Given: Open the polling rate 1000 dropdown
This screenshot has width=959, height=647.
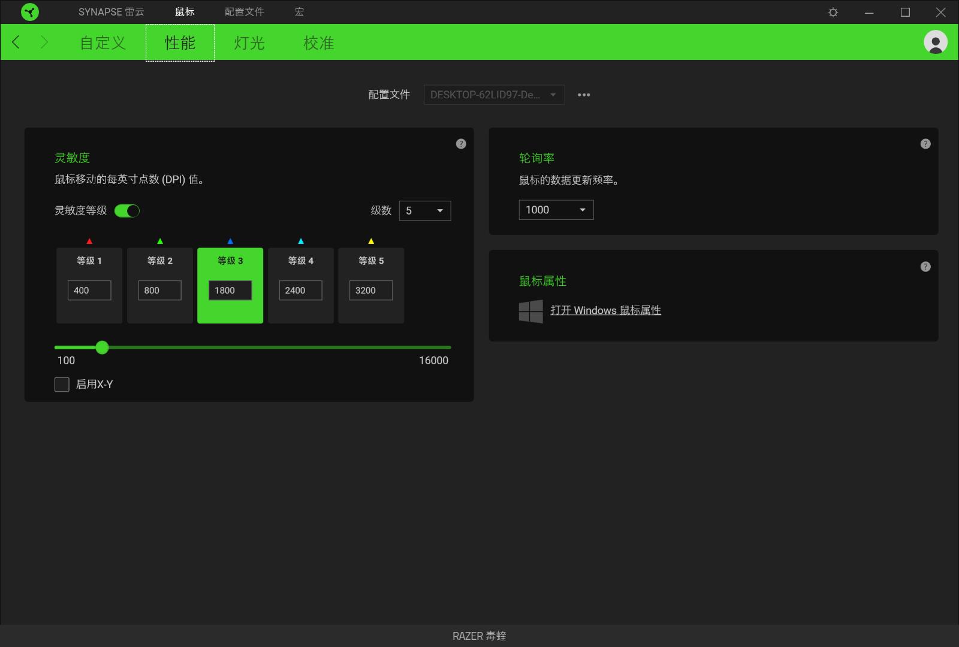Looking at the screenshot, I should coord(556,210).
